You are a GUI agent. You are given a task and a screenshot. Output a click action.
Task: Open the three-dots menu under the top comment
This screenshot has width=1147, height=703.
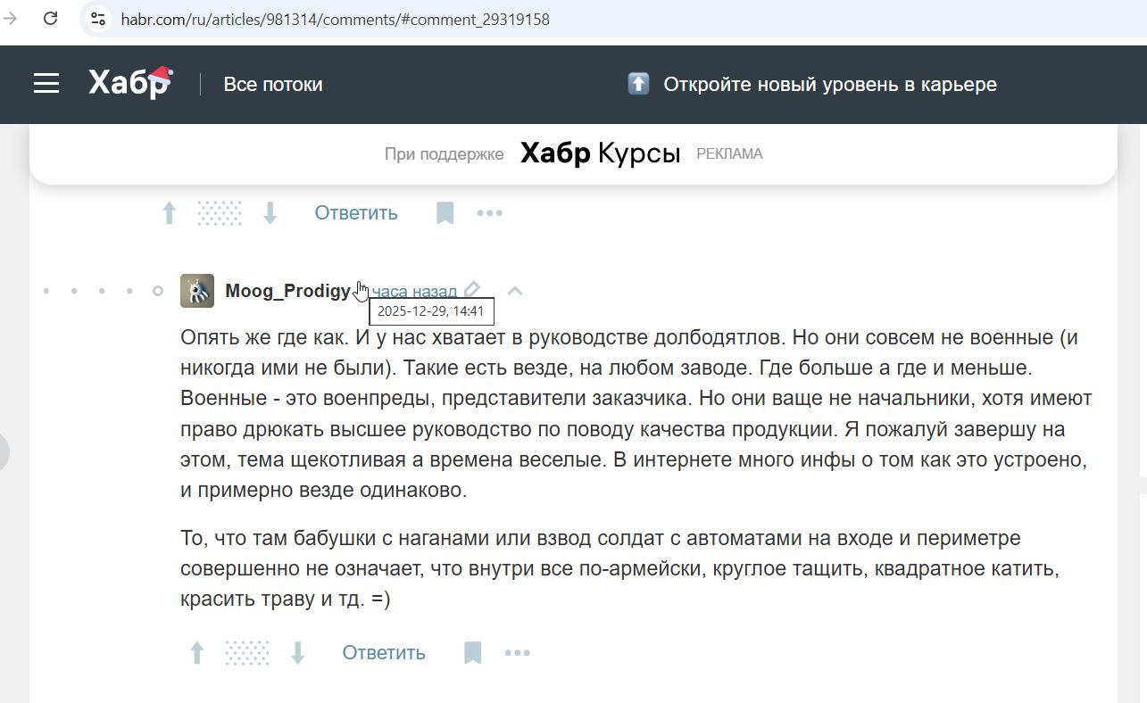[x=489, y=212]
